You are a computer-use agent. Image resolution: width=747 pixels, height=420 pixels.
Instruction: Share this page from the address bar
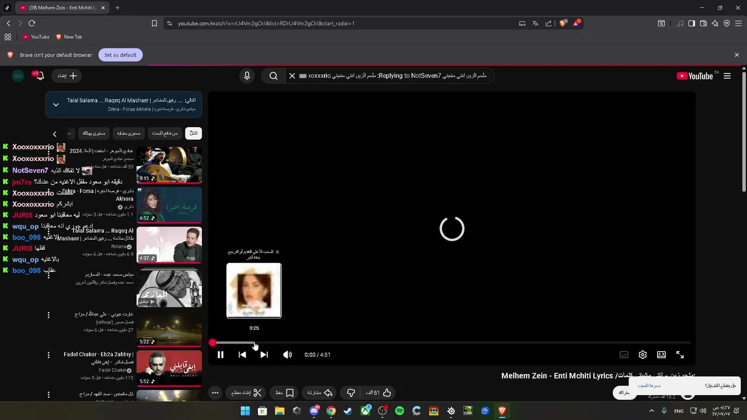pyautogui.click(x=549, y=23)
